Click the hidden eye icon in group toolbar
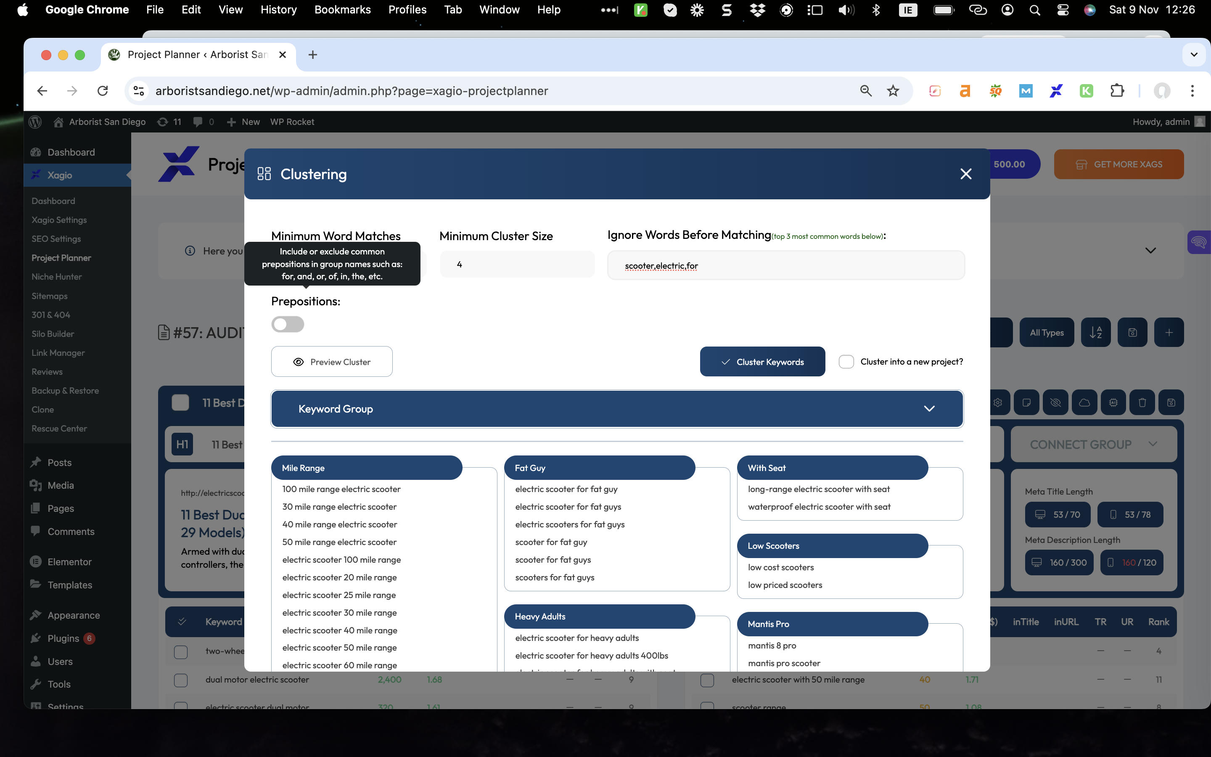This screenshot has width=1211, height=757. 1055,402
